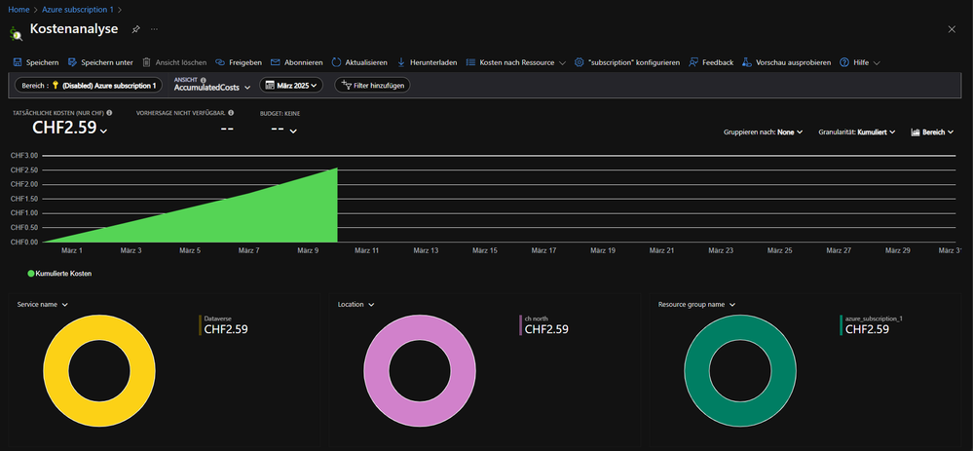The width and height of the screenshot is (973, 451).
Task: Open the März 2025 date picker
Action: click(291, 85)
